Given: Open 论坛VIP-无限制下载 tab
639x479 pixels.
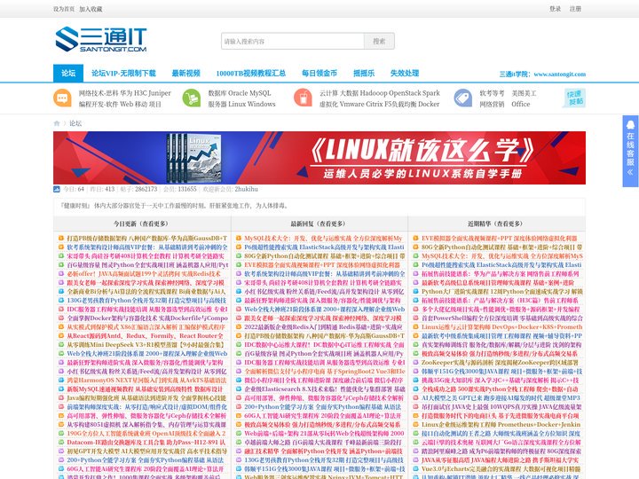Looking at the screenshot, I should click(x=123, y=74).
